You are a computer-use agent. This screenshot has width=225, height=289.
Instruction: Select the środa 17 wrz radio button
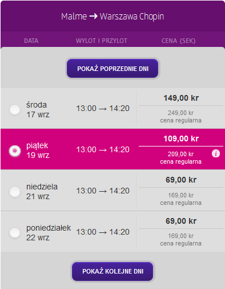(15, 109)
